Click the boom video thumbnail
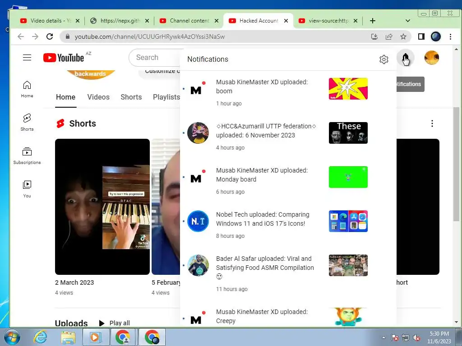Screen dimensions: 462x346 click(x=348, y=89)
